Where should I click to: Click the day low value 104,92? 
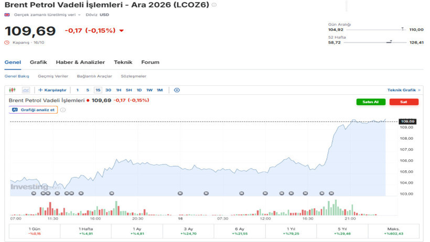tap(336, 30)
